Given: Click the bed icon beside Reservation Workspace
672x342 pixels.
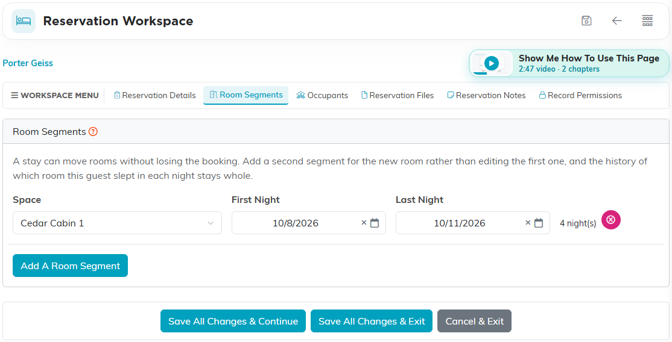Looking at the screenshot, I should coord(24,21).
